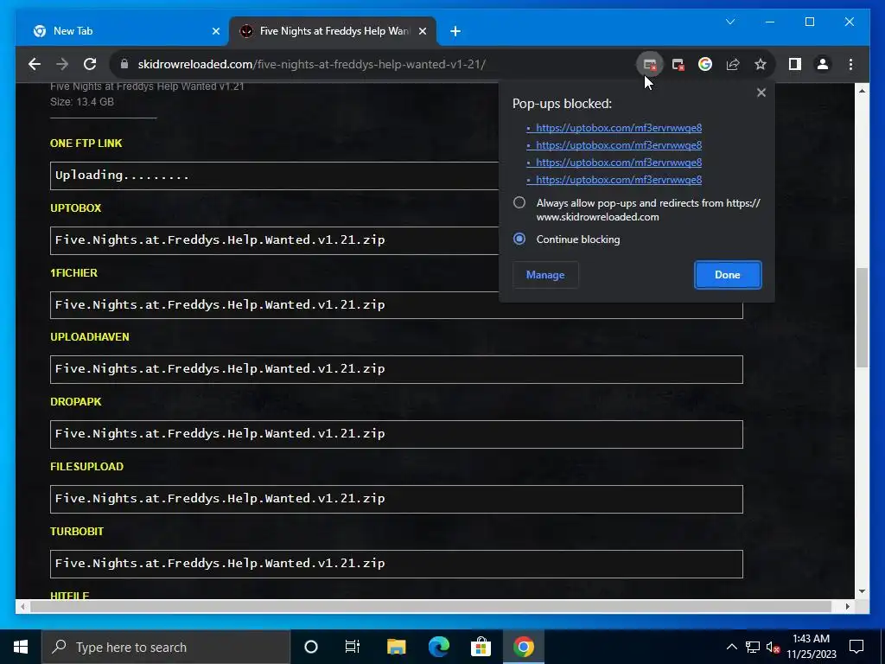Click the Google icon in address bar
This screenshot has width=885, height=664.
point(705,64)
